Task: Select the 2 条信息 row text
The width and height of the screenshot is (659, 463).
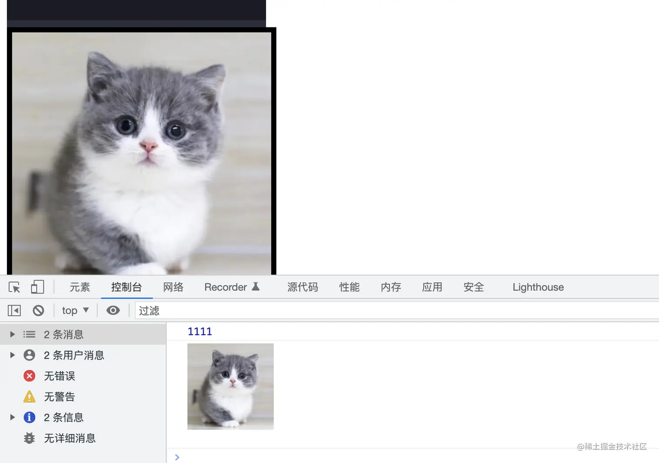Action: [64, 418]
